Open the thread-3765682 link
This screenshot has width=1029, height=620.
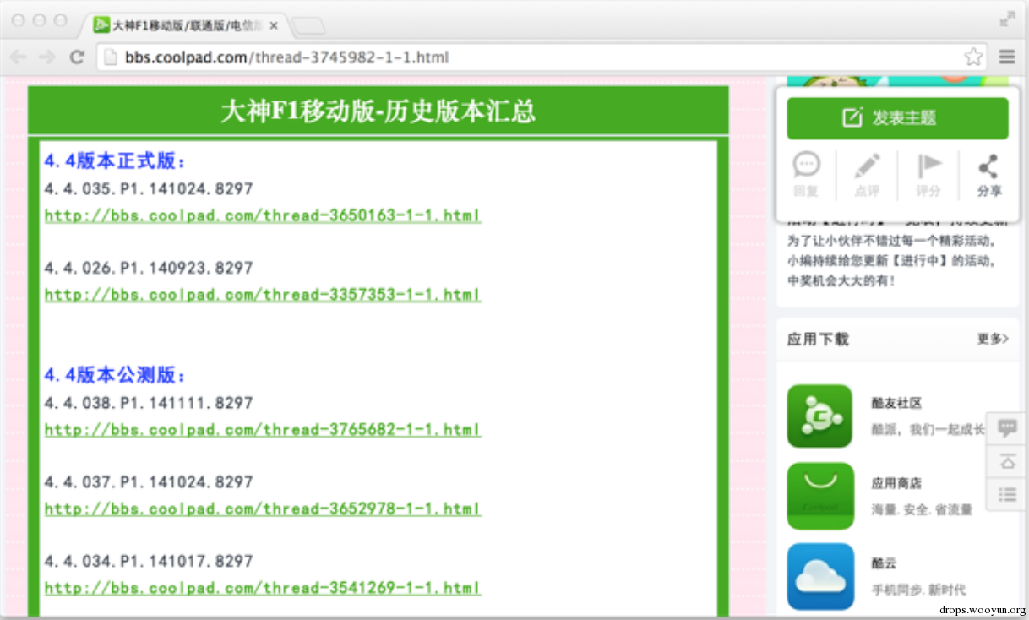(263, 430)
